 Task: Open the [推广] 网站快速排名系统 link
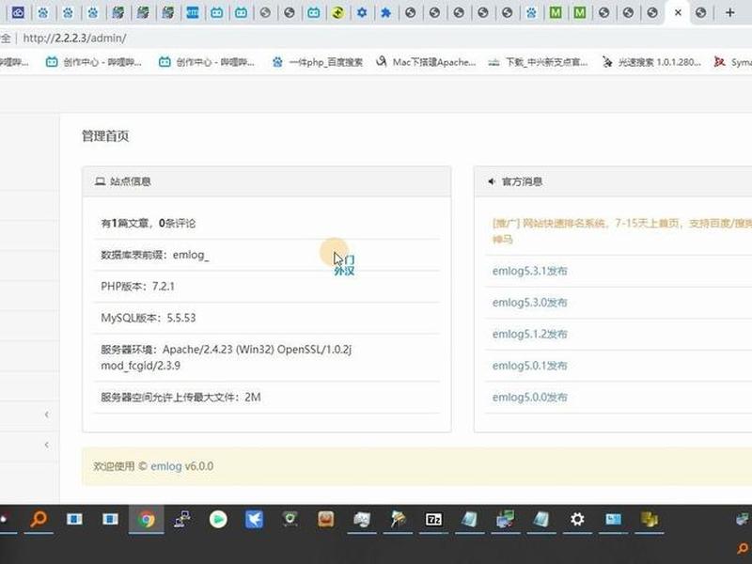tap(622, 230)
